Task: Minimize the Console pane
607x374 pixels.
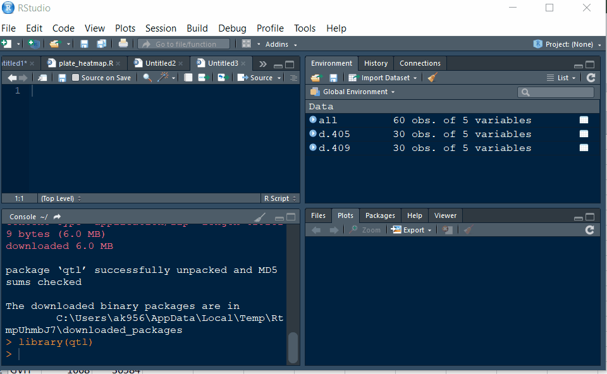Action: coord(279,218)
